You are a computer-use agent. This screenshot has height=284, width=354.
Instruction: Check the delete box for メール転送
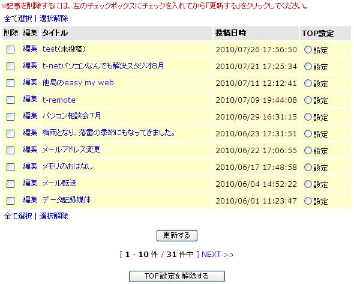[x=10, y=184]
